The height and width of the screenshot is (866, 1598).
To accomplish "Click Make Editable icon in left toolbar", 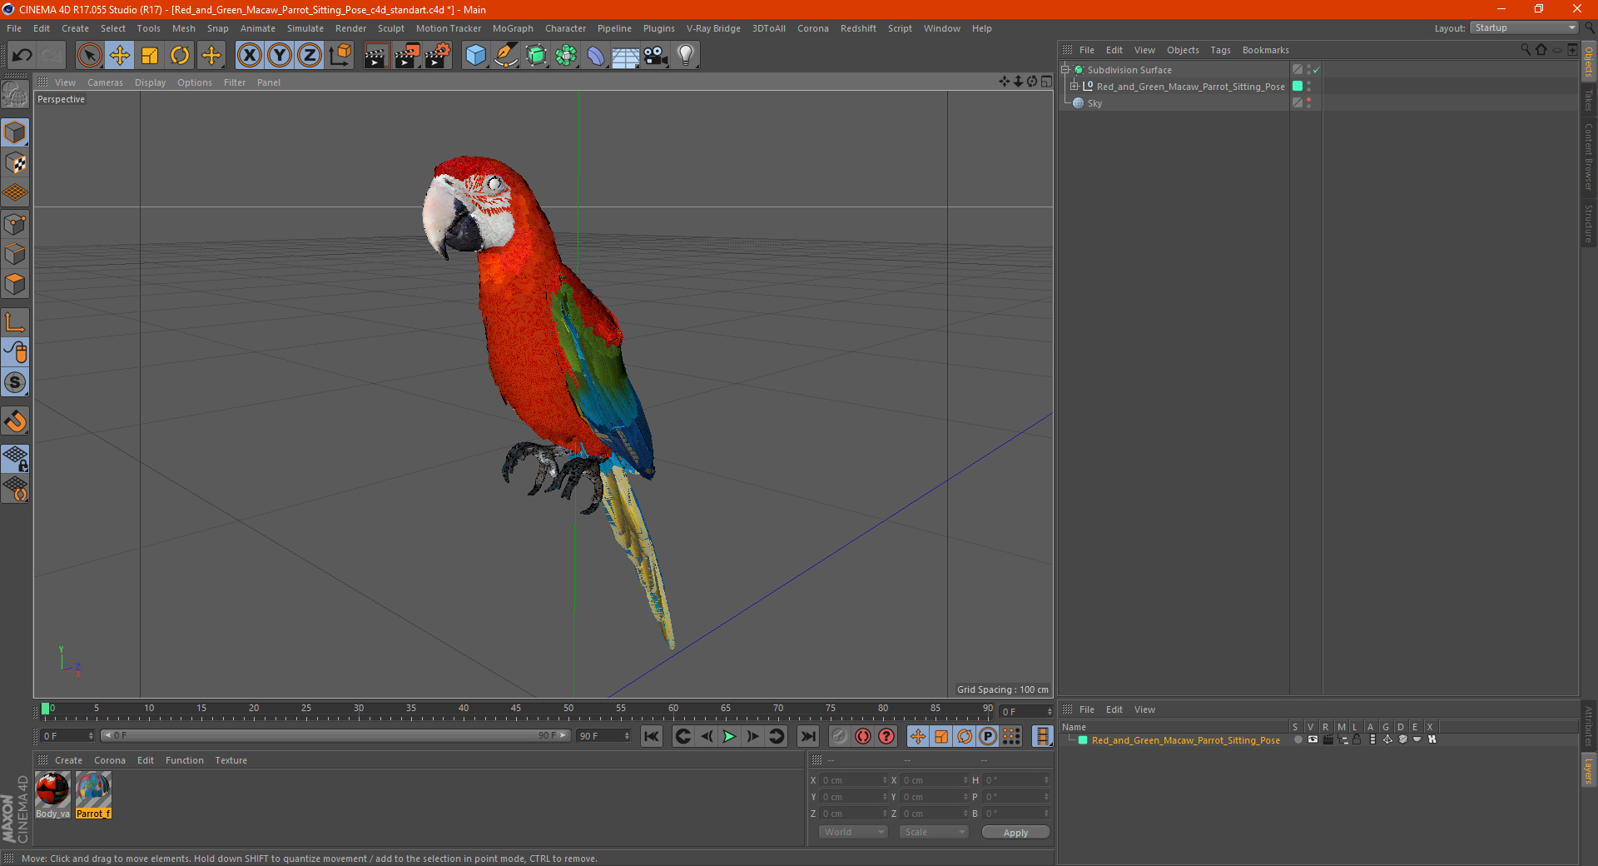I will click(15, 94).
